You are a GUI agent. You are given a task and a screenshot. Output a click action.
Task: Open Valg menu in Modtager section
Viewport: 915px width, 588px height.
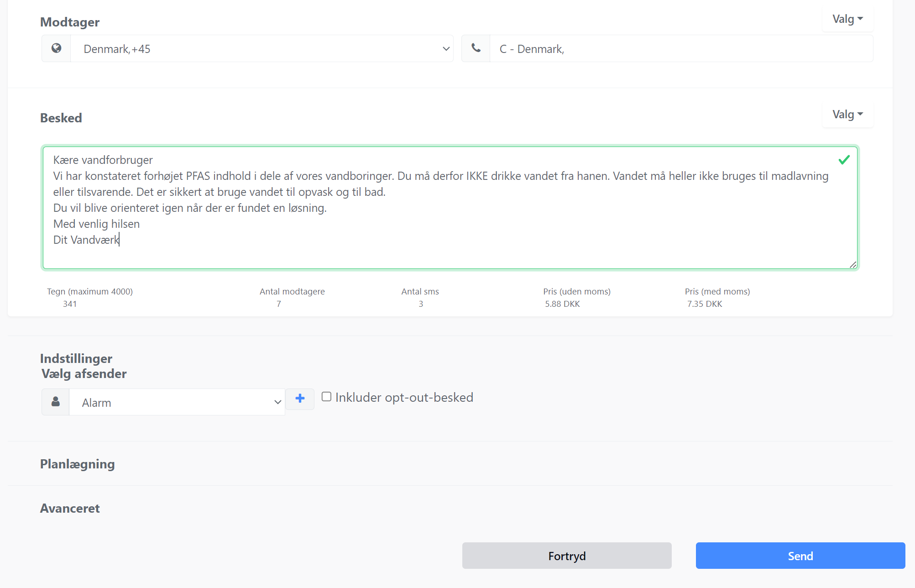click(x=847, y=19)
